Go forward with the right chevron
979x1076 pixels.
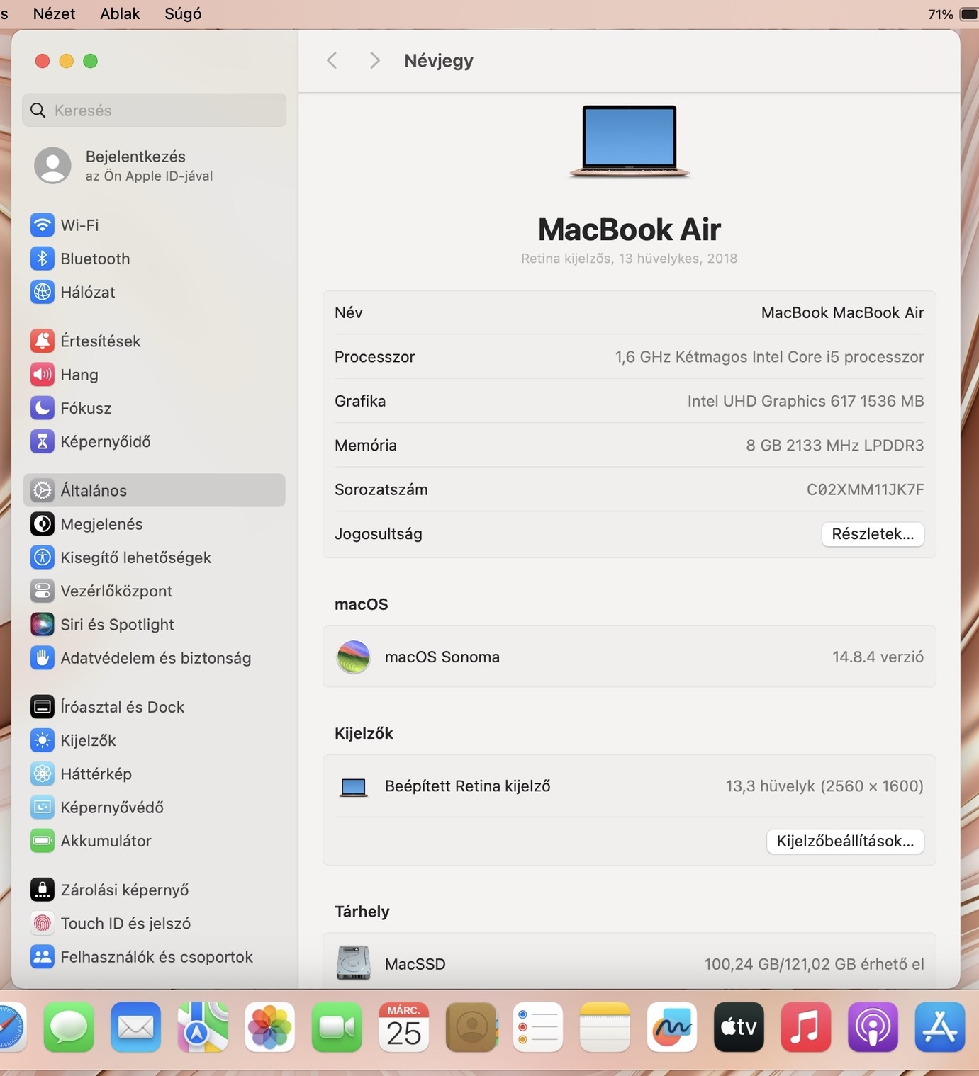pos(374,61)
